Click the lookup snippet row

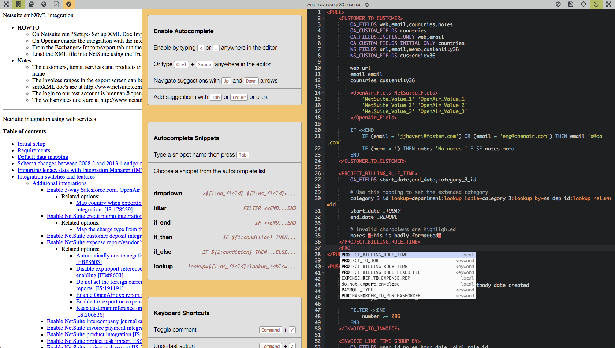pos(225,267)
